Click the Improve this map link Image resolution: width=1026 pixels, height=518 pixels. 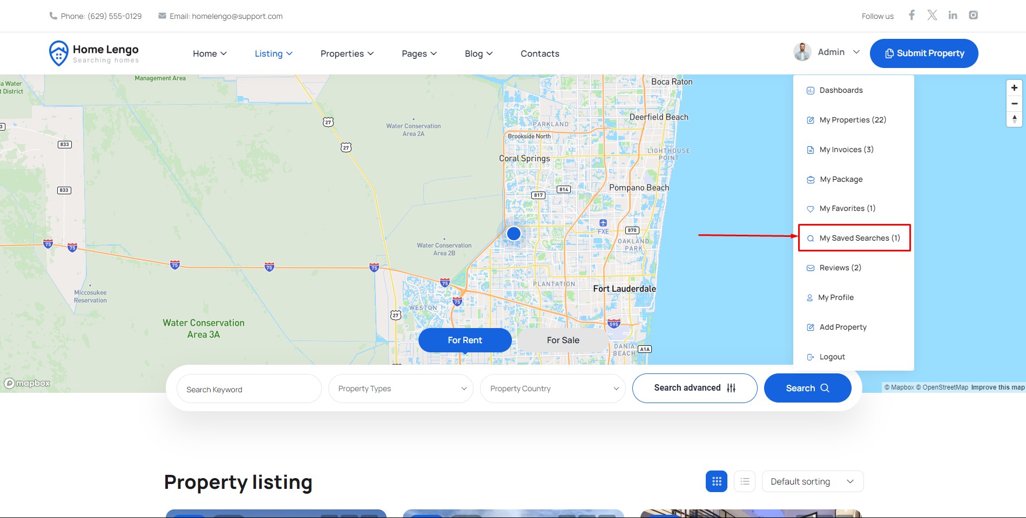point(997,387)
